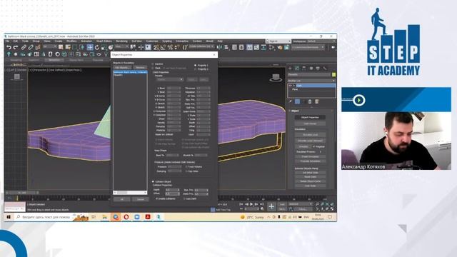Click the Add Objects button

[x=122, y=67]
